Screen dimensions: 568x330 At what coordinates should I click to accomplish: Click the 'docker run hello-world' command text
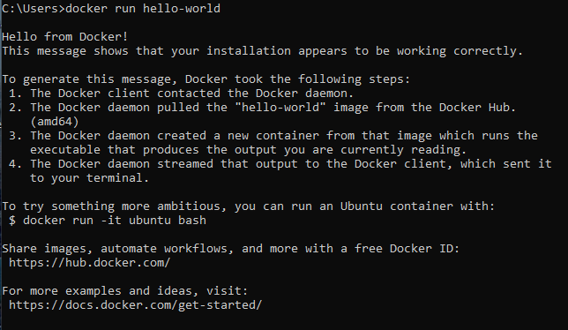tap(143, 8)
